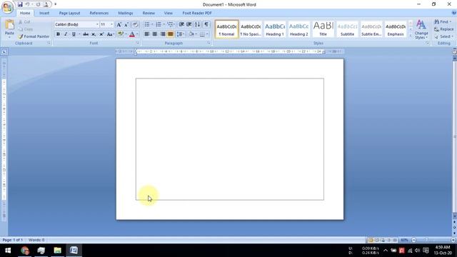Zoom in with the status bar plus button
Viewport: 457px width, 257px height.
tap(453, 240)
